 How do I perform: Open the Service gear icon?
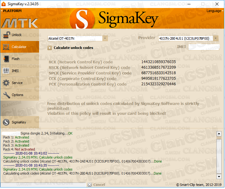click(6, 83)
